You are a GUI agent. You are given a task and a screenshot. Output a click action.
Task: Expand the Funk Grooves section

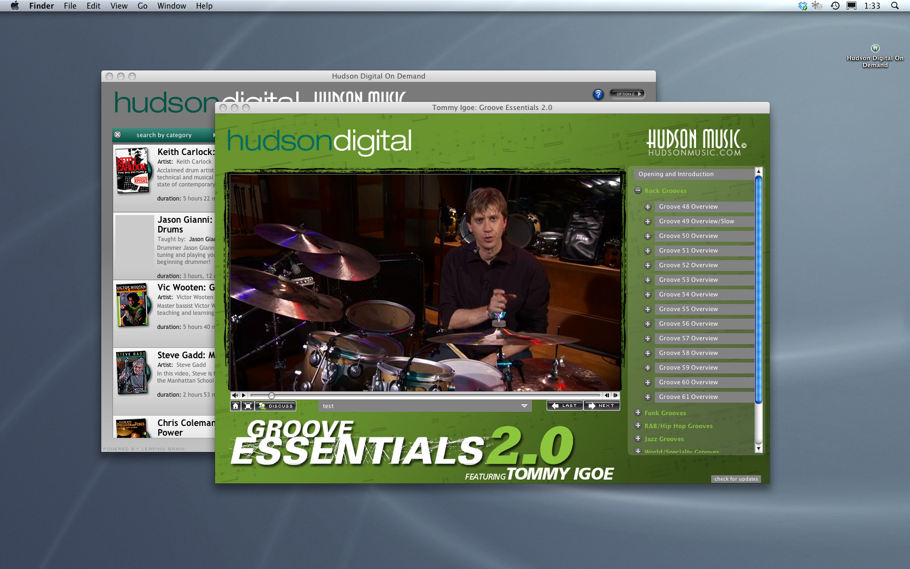coord(638,412)
